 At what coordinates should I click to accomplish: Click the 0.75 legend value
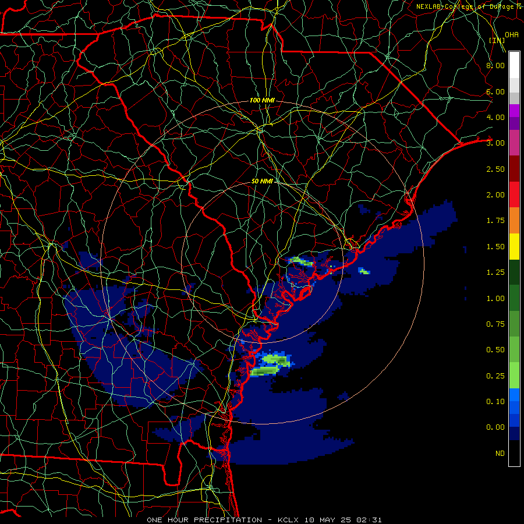tap(495, 324)
